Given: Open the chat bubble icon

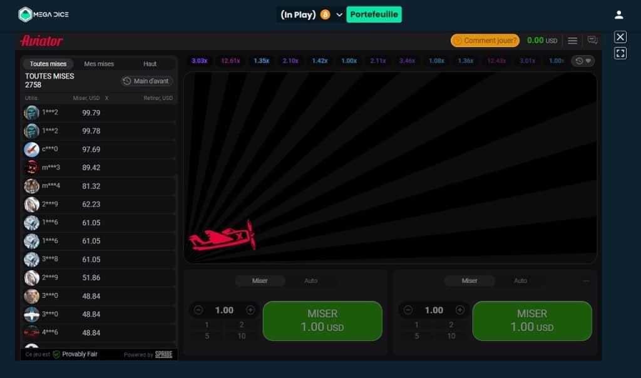Looking at the screenshot, I should (592, 41).
